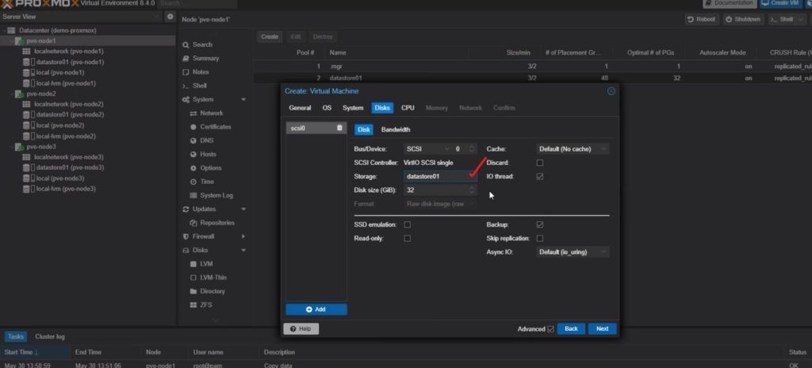Screen dimensions: 812x368
Task: Click the Disk size spinner arrows
Action: (x=472, y=190)
